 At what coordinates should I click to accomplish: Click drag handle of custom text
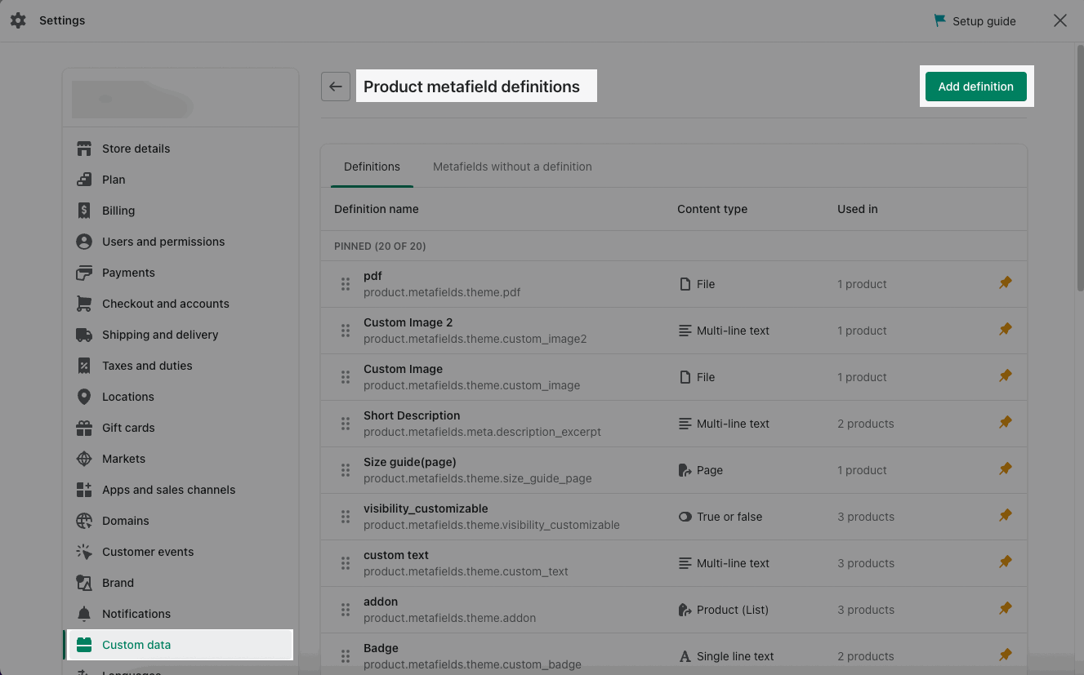[346, 563]
